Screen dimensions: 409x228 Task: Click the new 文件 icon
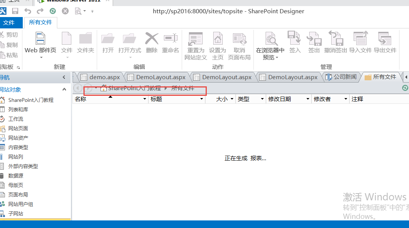click(x=66, y=39)
